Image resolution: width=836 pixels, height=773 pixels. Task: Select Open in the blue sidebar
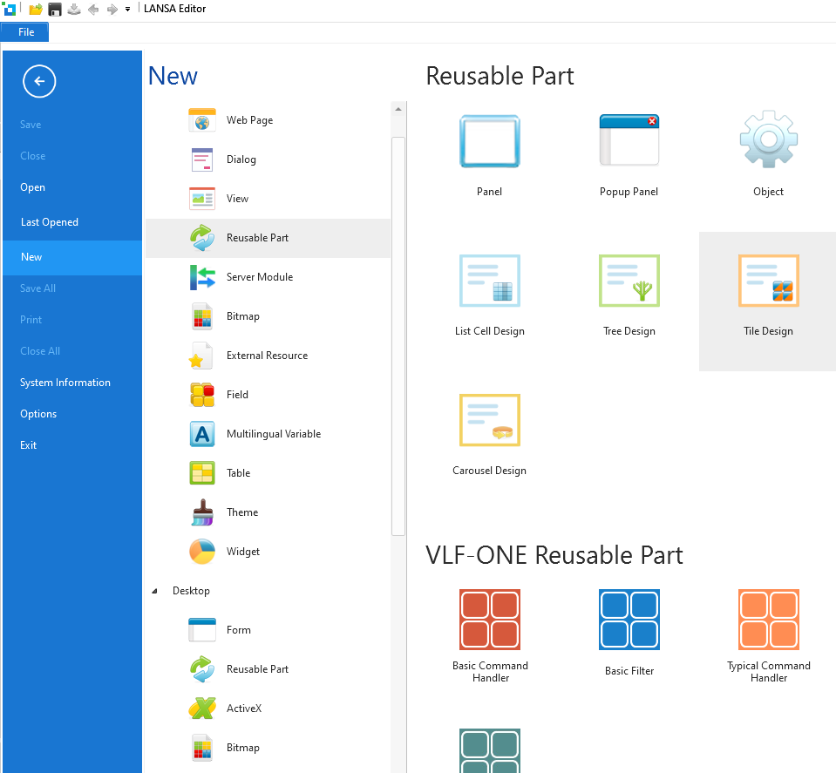pyautogui.click(x=32, y=187)
